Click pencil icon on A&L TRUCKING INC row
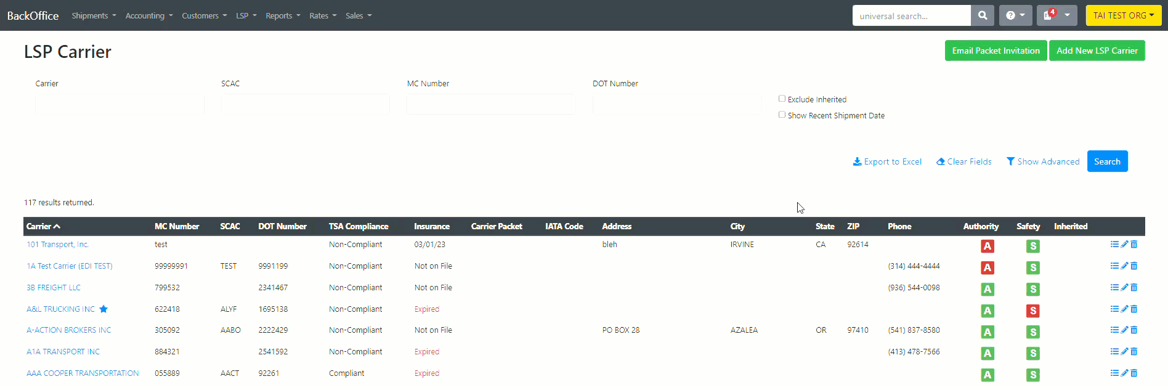1168x387 pixels. point(1124,309)
